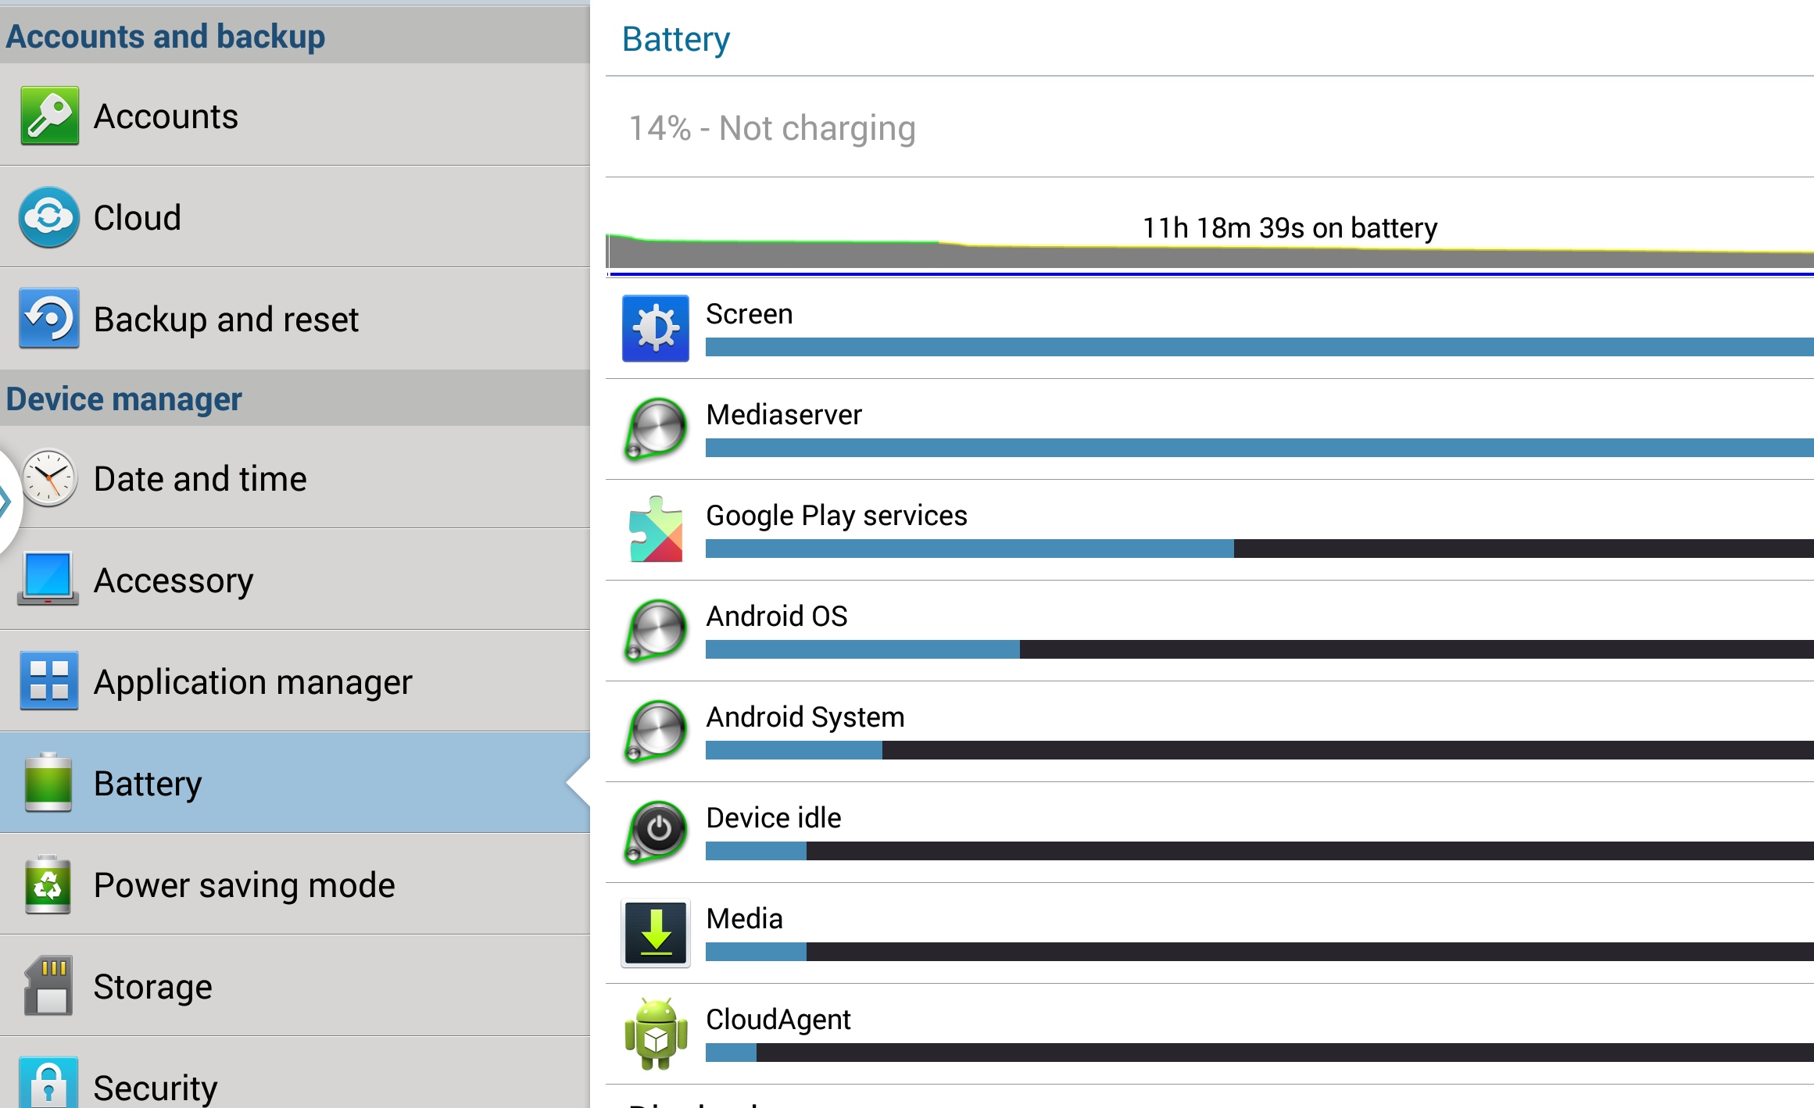Select the CloudAgent android icon
Viewport: 1814px width, 1108px height.
[656, 1034]
